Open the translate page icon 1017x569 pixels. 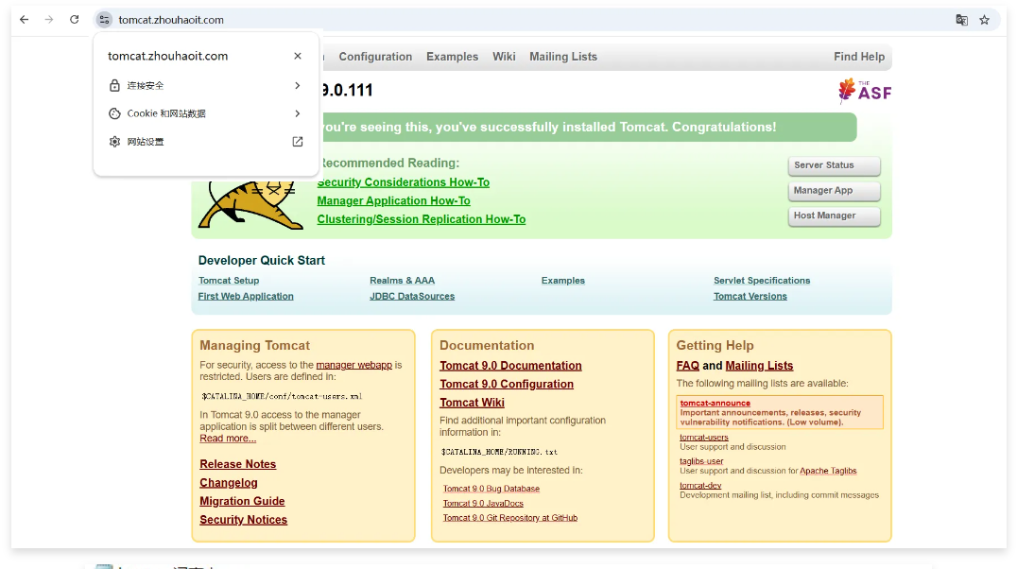click(961, 20)
